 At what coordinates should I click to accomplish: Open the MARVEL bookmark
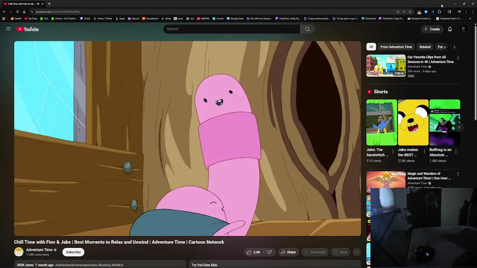(203, 18)
